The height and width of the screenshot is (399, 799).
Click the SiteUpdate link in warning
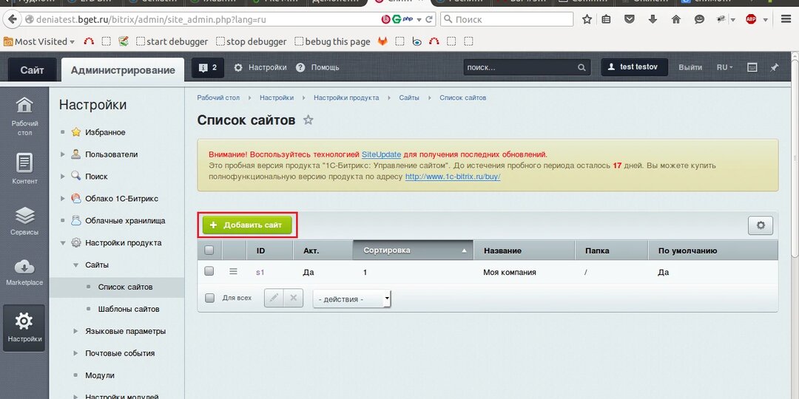coord(381,154)
